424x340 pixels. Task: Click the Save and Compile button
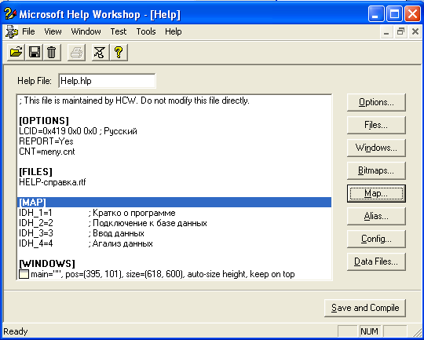click(x=365, y=308)
